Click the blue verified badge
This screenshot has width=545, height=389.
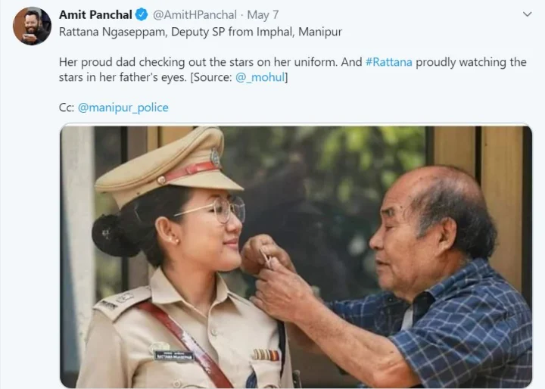141,15
